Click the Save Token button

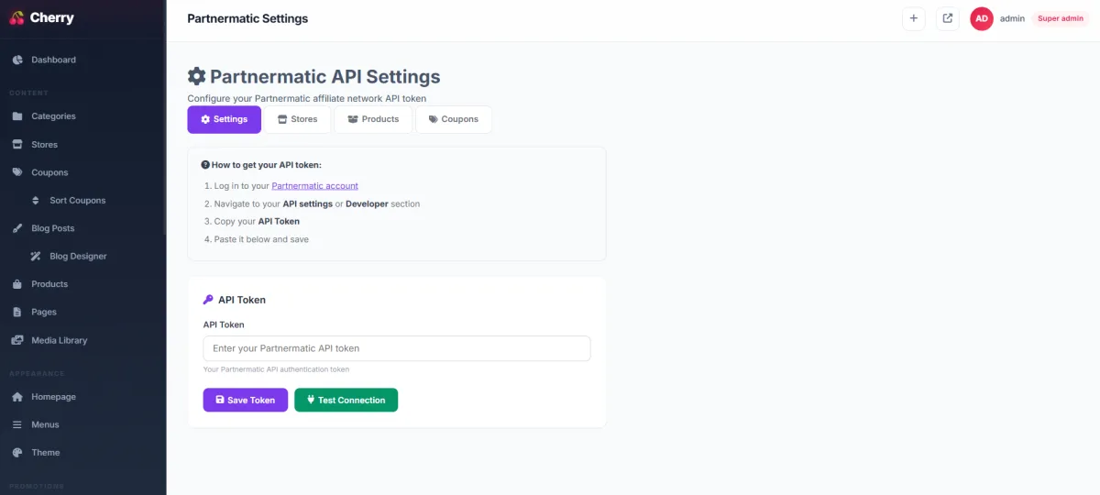point(245,400)
